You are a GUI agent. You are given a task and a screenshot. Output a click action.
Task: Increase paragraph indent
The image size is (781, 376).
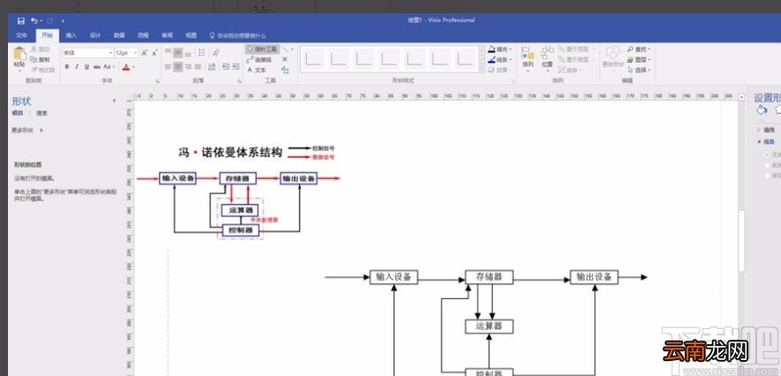pyautogui.click(x=235, y=66)
